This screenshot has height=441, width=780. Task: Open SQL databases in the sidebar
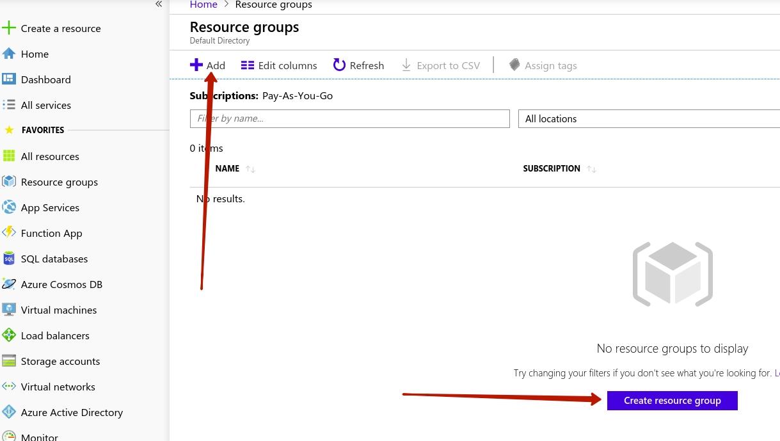pos(54,259)
